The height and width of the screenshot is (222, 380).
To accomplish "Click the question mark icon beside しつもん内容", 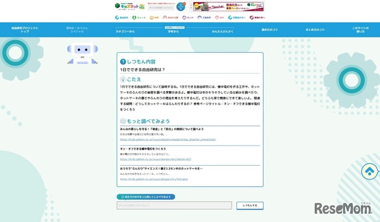I will 123,62.
